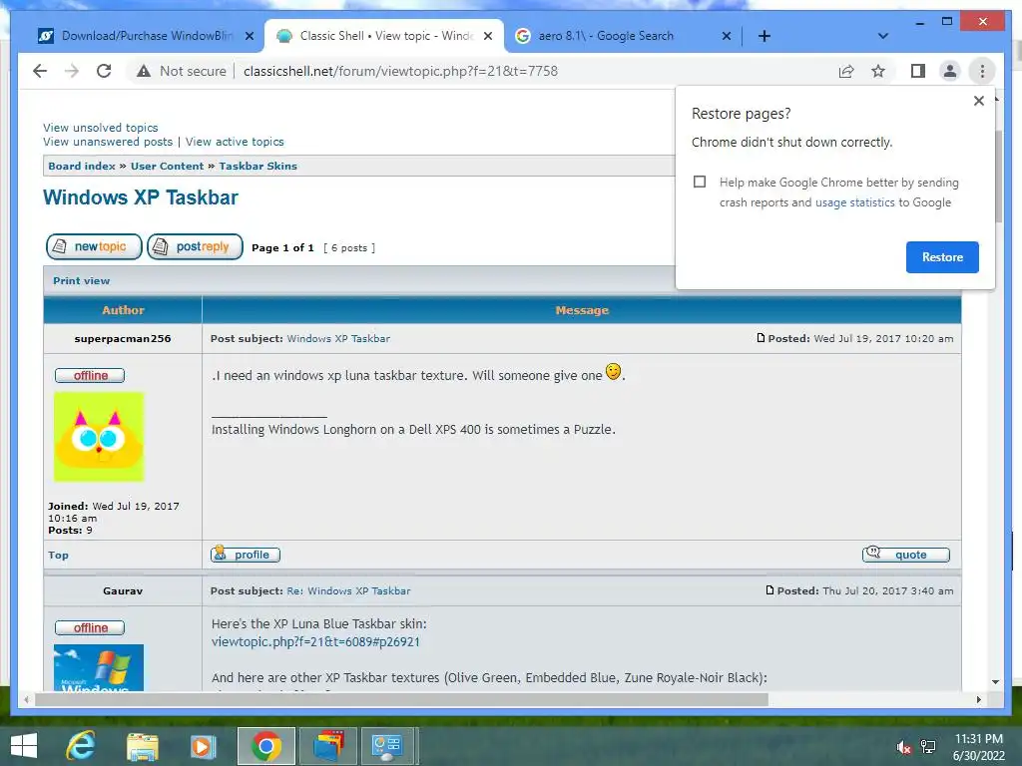The height and width of the screenshot is (766, 1022).
Task: Share this page via share icon
Action: click(x=846, y=71)
